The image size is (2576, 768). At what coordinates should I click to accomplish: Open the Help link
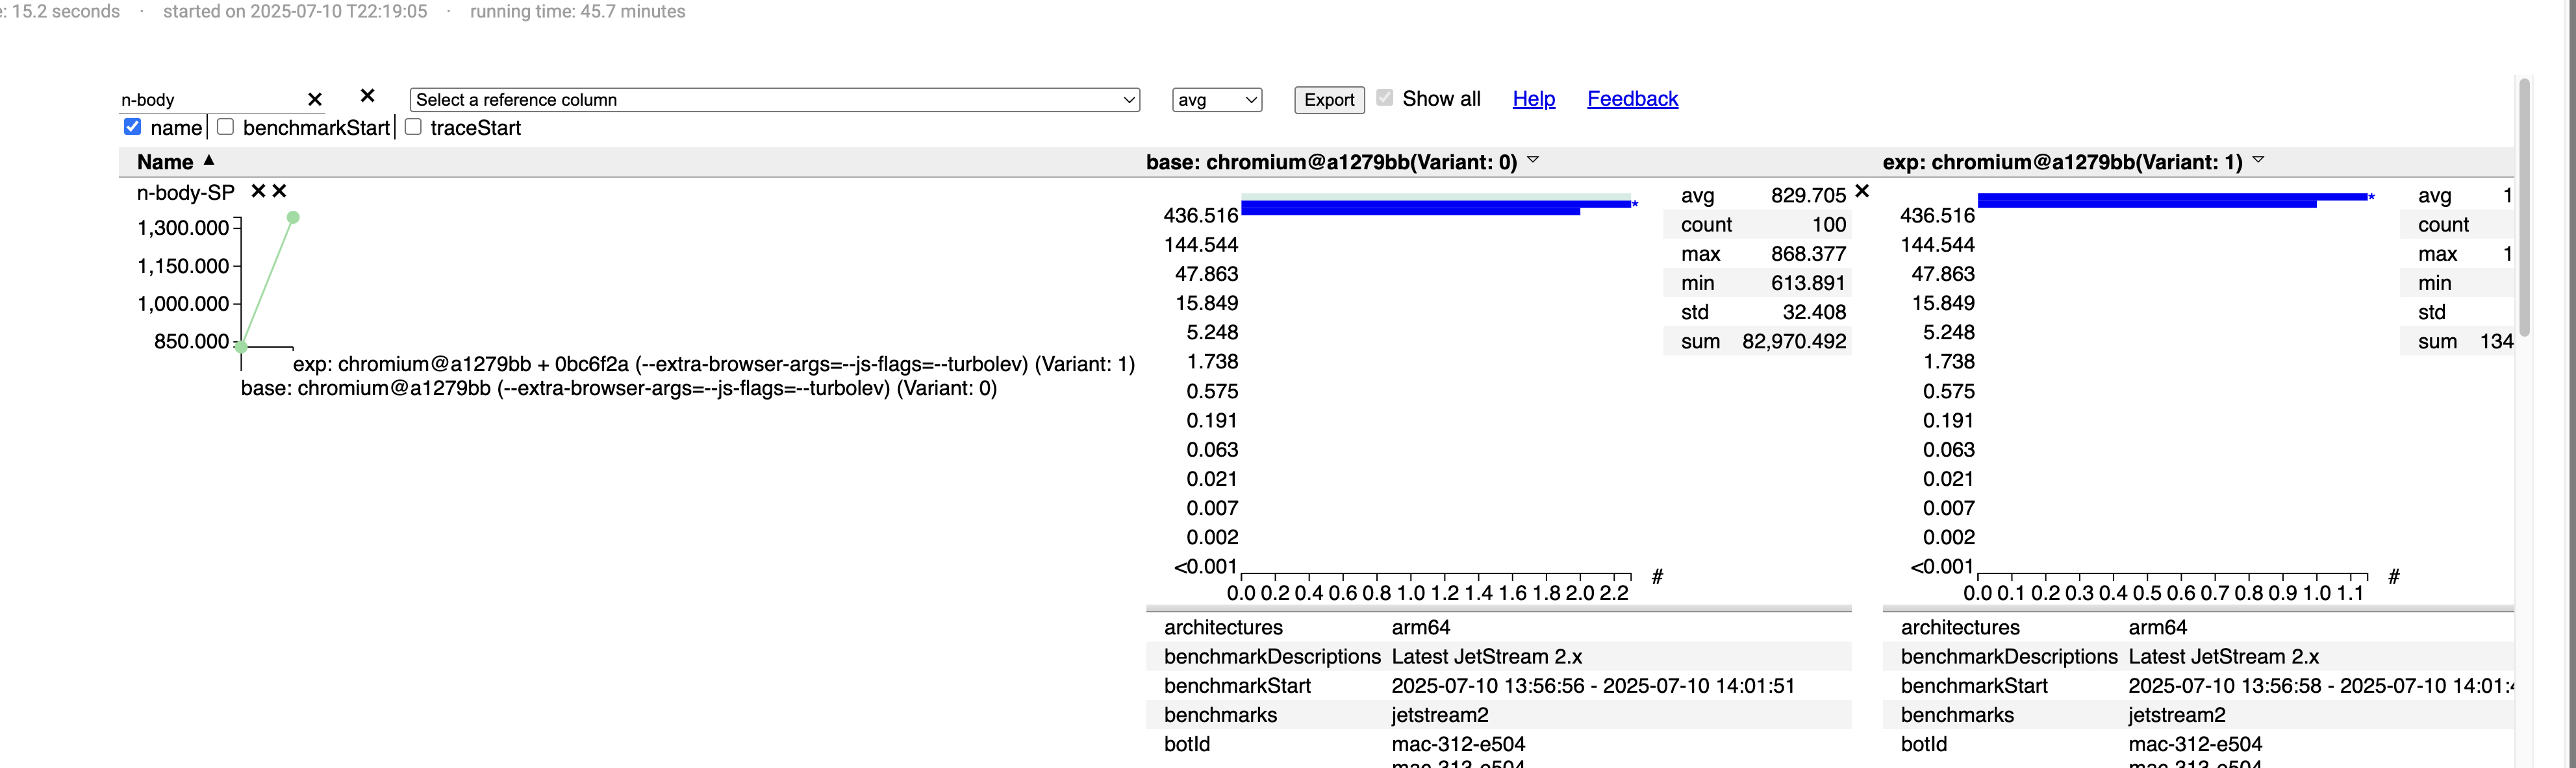pyautogui.click(x=1534, y=99)
